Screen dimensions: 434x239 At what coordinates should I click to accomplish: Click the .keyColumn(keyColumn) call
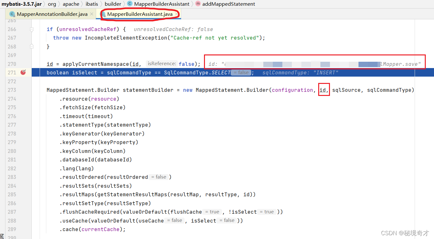(92, 151)
